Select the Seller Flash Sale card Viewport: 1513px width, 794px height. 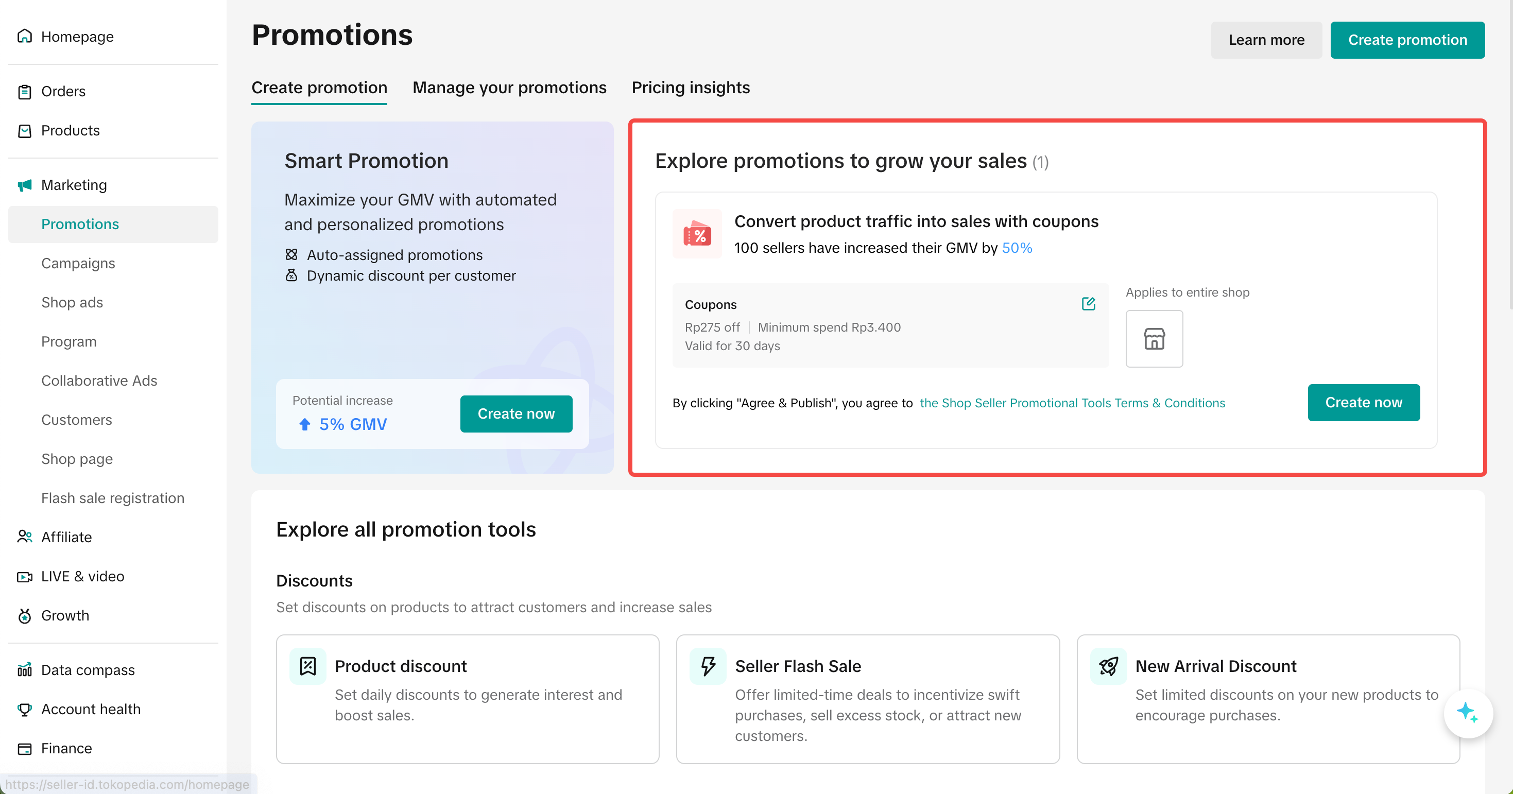click(868, 699)
